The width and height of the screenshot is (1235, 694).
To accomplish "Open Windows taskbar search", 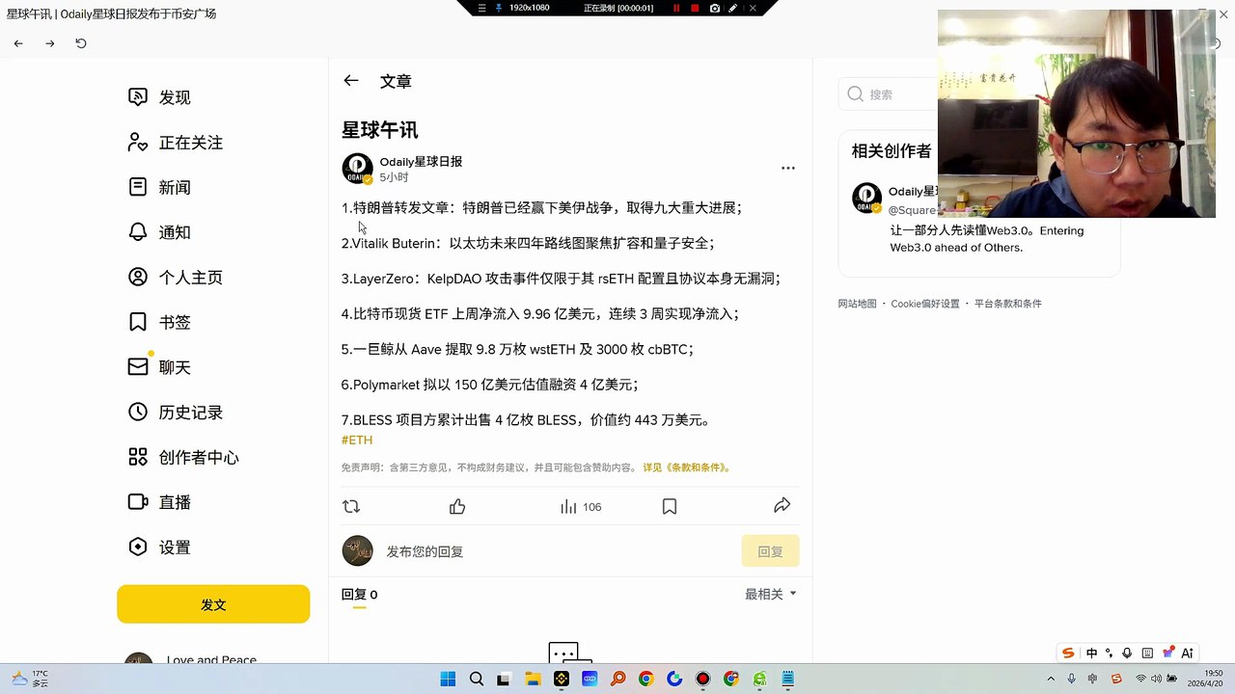I will coord(476,680).
